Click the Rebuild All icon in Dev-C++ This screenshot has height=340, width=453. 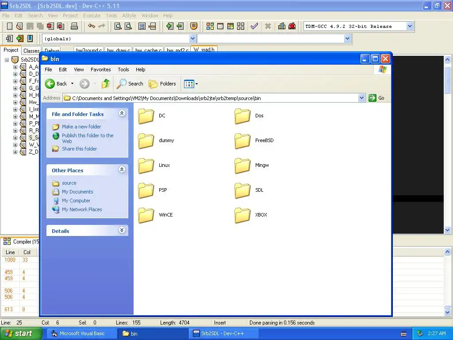pyautogui.click(x=241, y=26)
